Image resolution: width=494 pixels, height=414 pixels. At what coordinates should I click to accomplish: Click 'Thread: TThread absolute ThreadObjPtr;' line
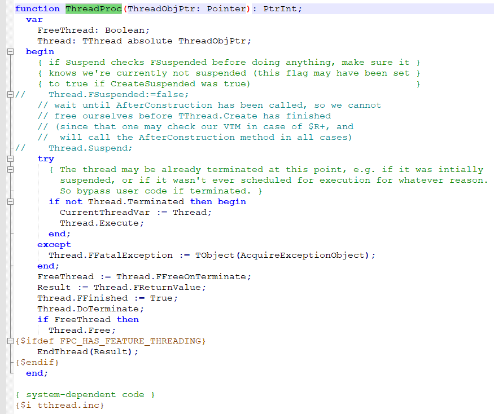(x=145, y=41)
